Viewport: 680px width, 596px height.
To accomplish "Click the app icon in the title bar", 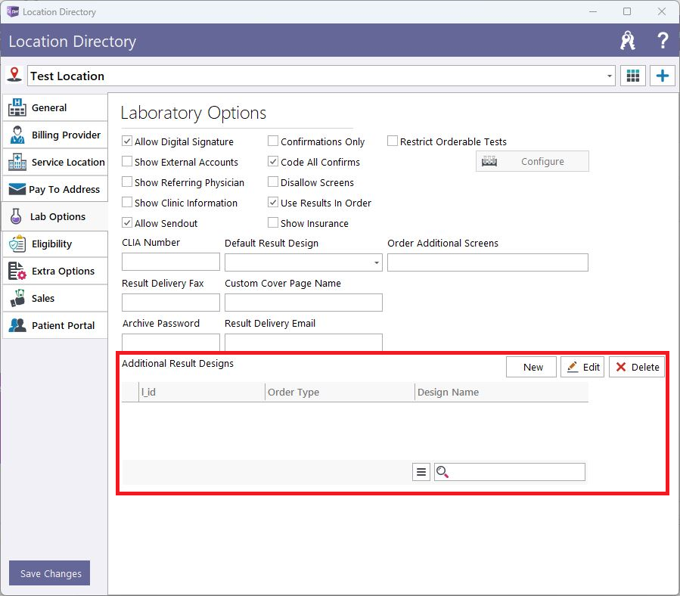I will 13,11.
